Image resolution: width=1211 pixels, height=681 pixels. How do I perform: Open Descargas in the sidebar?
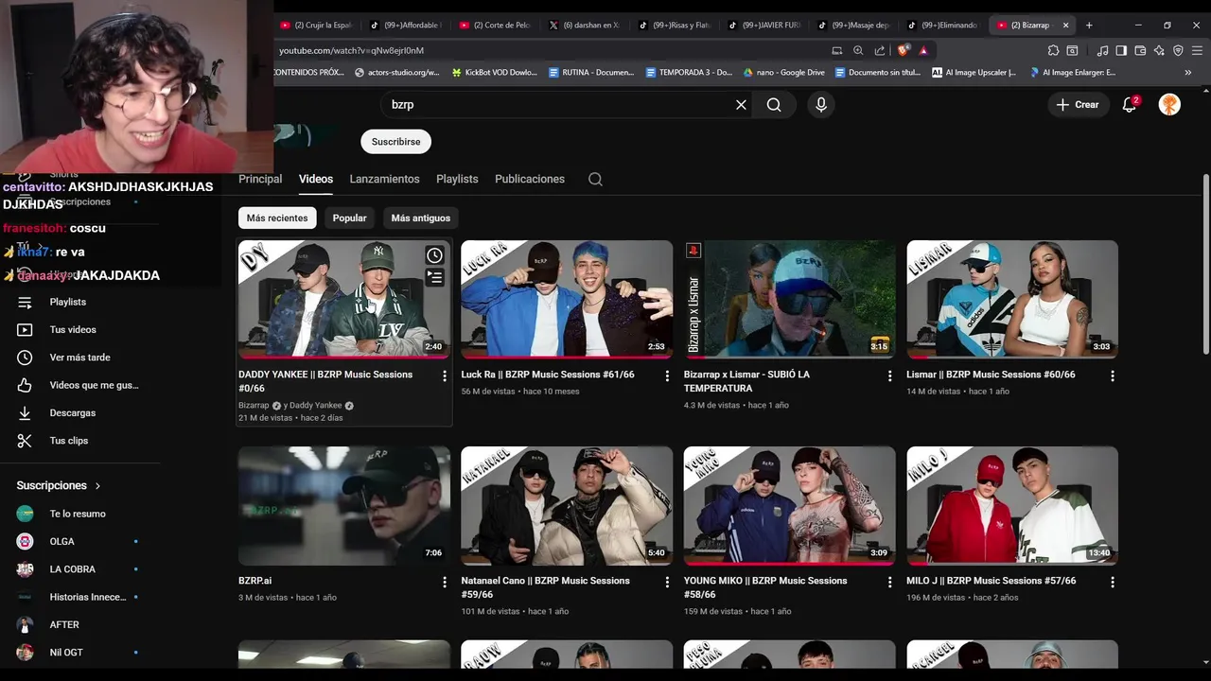pos(73,413)
